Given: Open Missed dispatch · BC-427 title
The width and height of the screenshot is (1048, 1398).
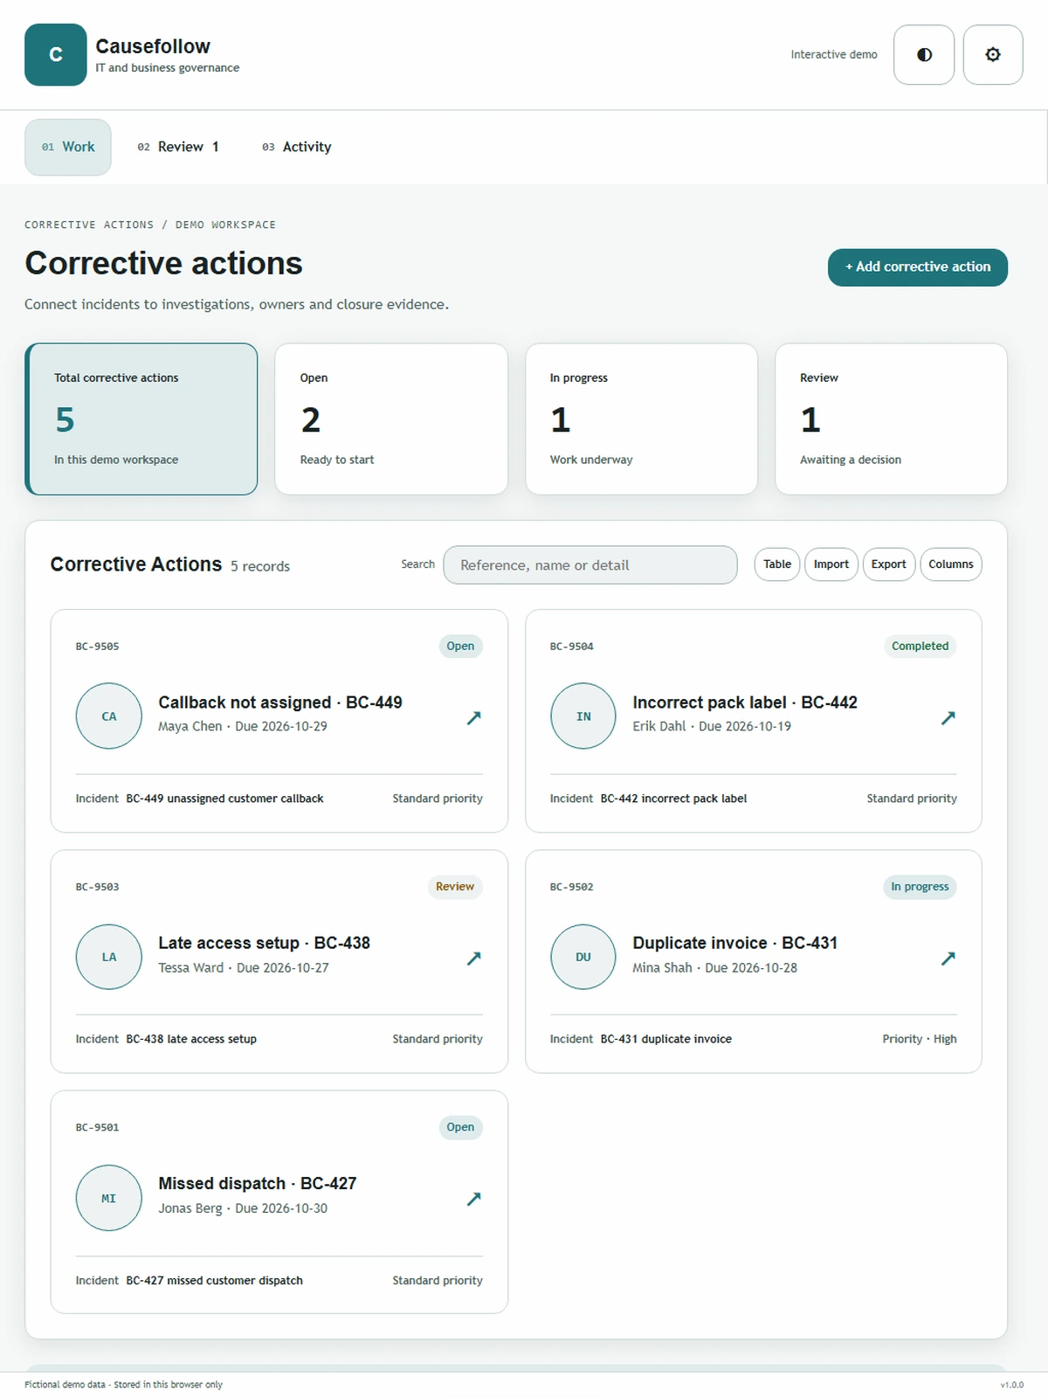Looking at the screenshot, I should [x=258, y=1183].
